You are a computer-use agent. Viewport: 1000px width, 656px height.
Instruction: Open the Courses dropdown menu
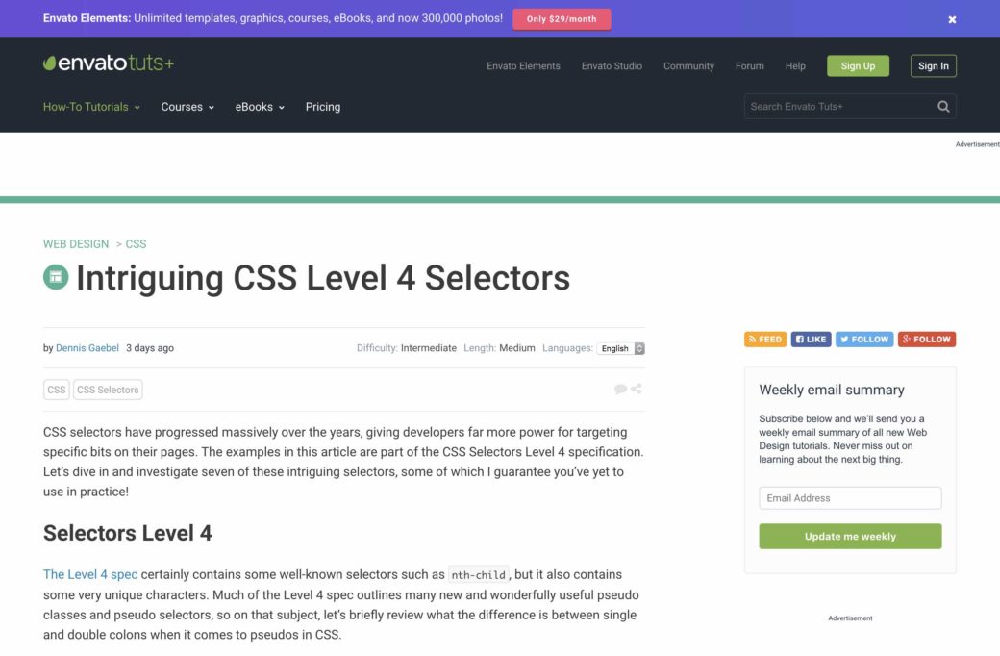pyautogui.click(x=187, y=107)
